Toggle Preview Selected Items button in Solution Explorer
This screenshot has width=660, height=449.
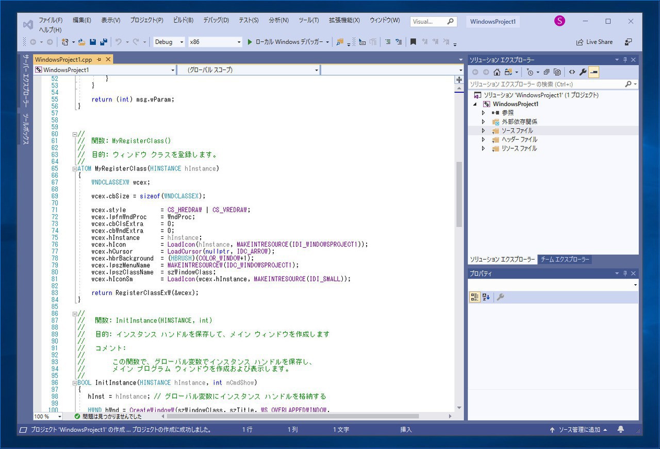coord(593,72)
